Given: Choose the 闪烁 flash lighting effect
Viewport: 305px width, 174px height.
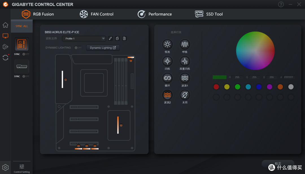Looking at the screenshot, I should pyautogui.click(x=167, y=61).
